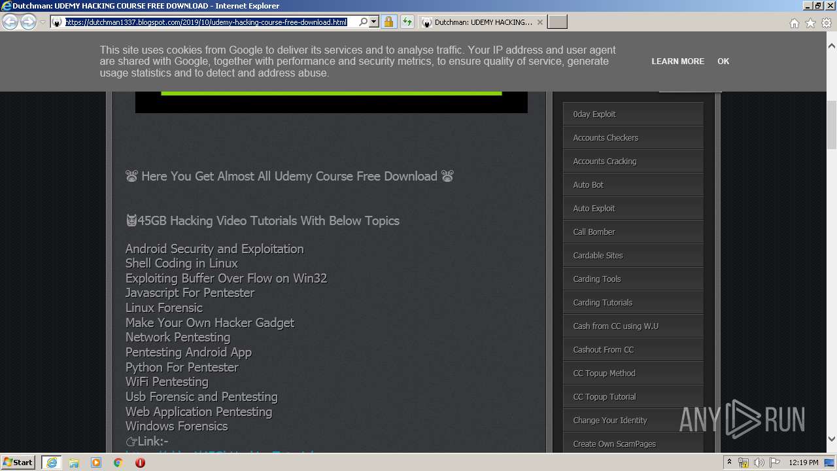Click 'Exploiting Buffer Over Flow on Win32' text
Viewport: 837px width, 471px height.
point(226,278)
